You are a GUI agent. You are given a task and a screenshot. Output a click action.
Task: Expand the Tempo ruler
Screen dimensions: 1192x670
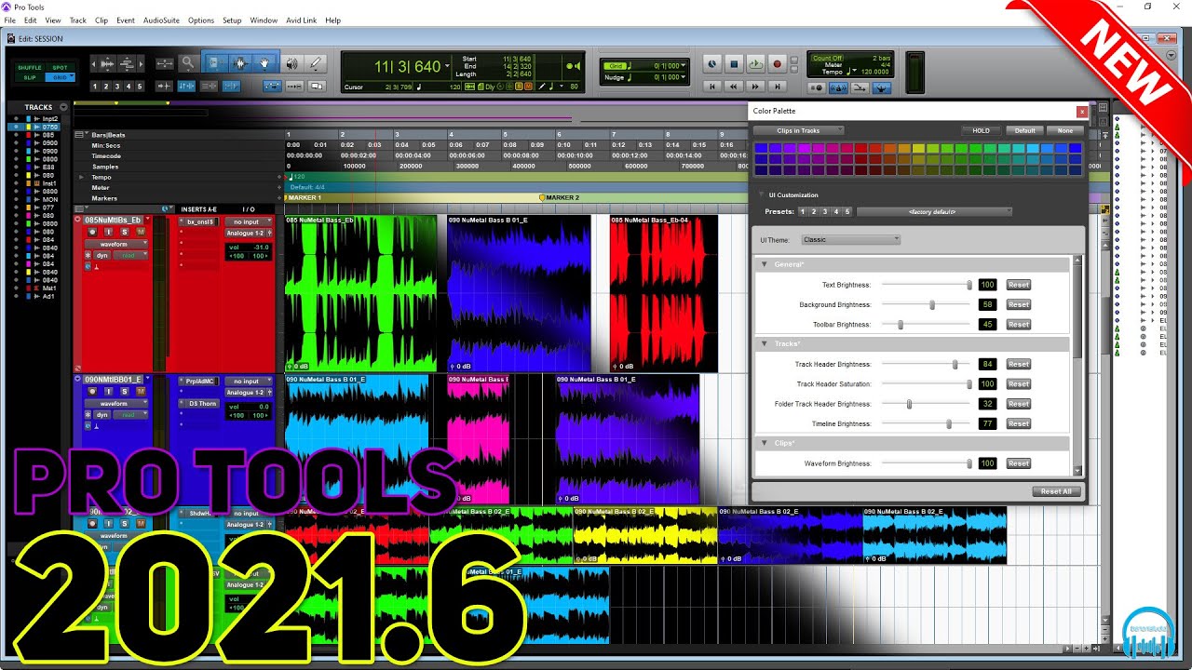pos(81,177)
